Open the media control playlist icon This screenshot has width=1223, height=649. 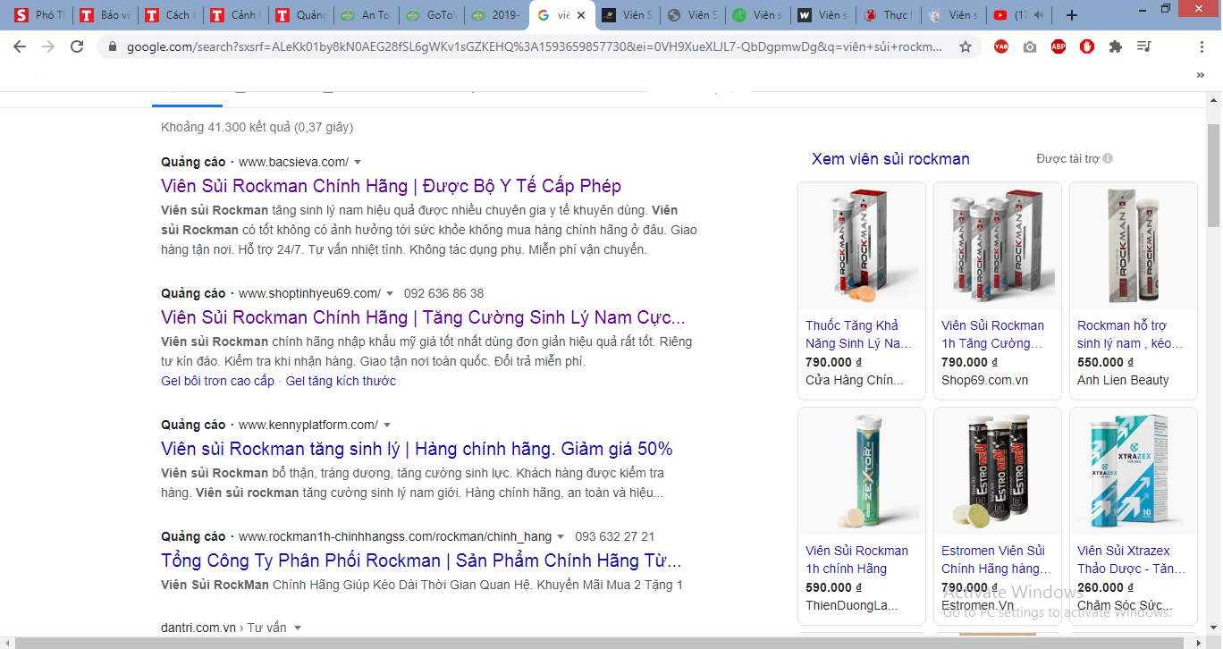point(1144,46)
